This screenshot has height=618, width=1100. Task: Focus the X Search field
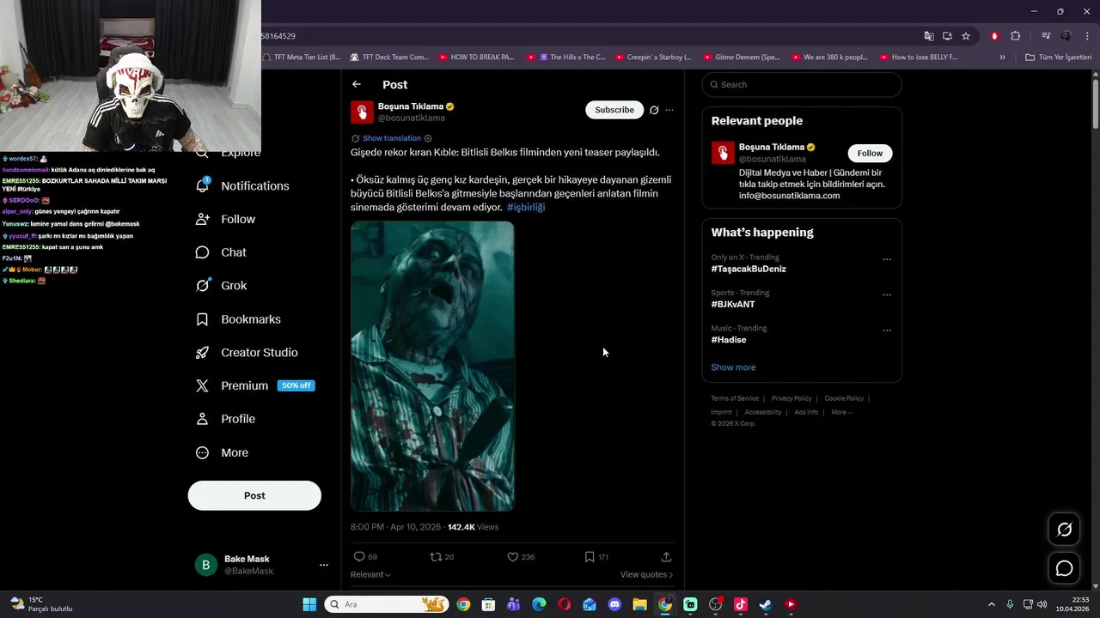pyautogui.click(x=802, y=84)
